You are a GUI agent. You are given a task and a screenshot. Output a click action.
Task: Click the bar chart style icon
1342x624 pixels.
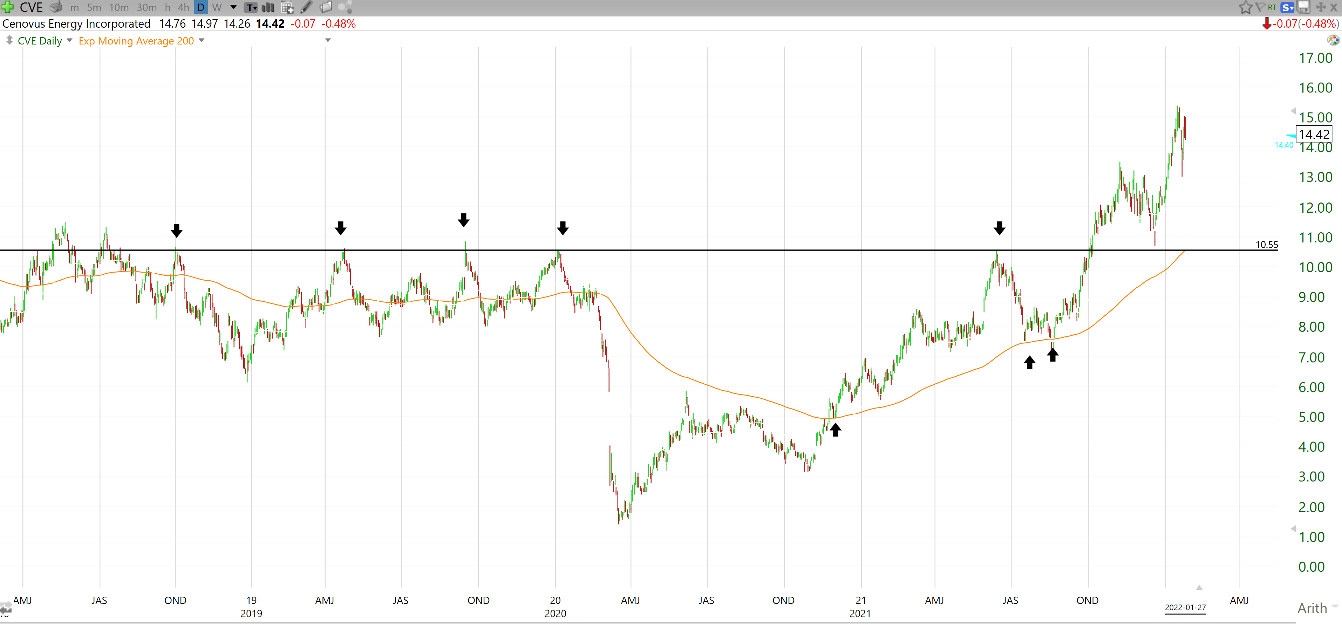pyautogui.click(x=268, y=7)
